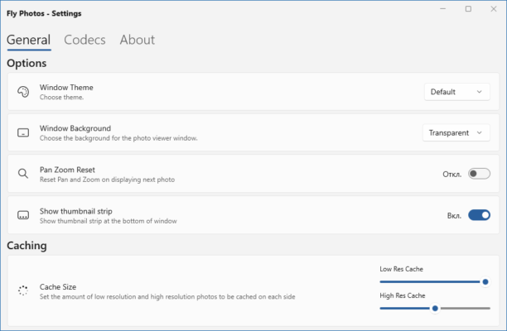The height and width of the screenshot is (331, 507).
Task: Open the About tab
Action: coord(137,40)
